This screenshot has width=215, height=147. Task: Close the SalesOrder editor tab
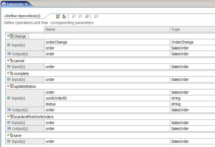(x=26, y=4)
